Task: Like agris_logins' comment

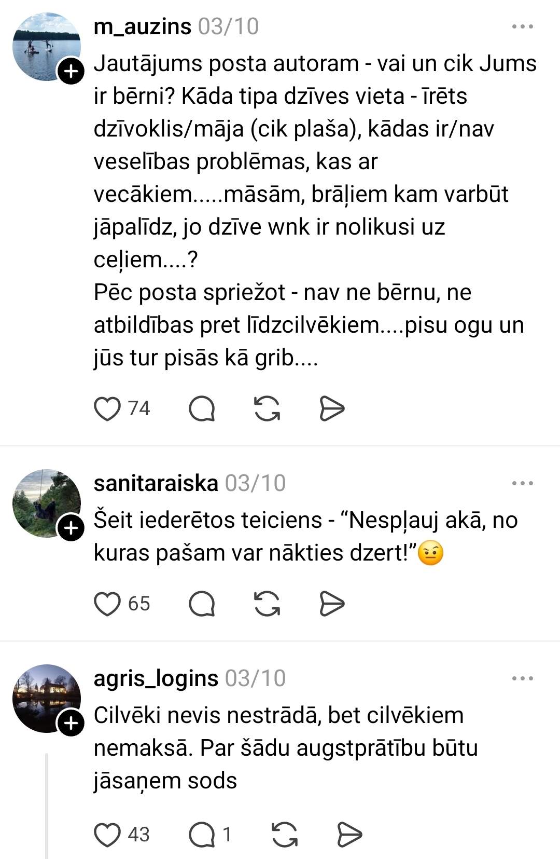Action: point(107,835)
